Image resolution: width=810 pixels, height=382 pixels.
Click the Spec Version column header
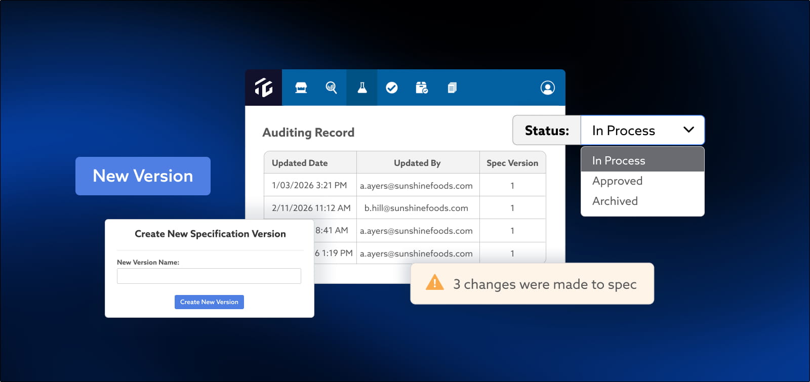(x=512, y=163)
